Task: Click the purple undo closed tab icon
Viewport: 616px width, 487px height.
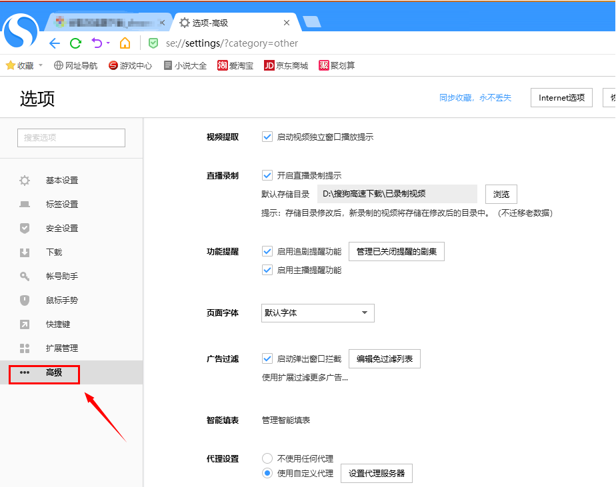Action: tap(97, 43)
